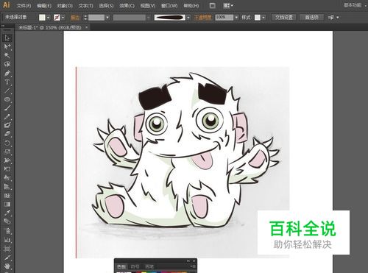Select the Artboard tool
This screenshot has height=273, width=368.
pyautogui.click(x=7, y=248)
